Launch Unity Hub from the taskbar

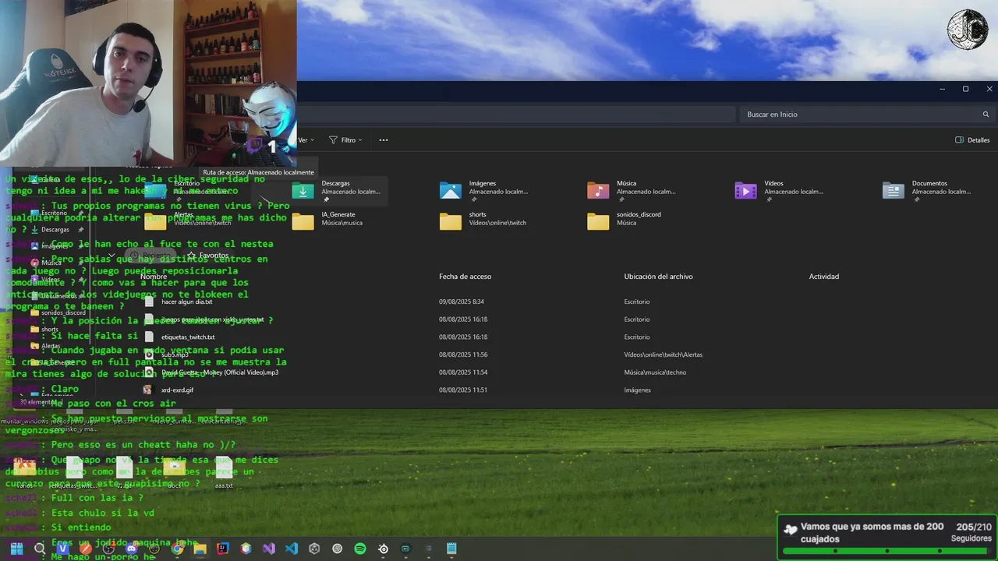coord(314,549)
